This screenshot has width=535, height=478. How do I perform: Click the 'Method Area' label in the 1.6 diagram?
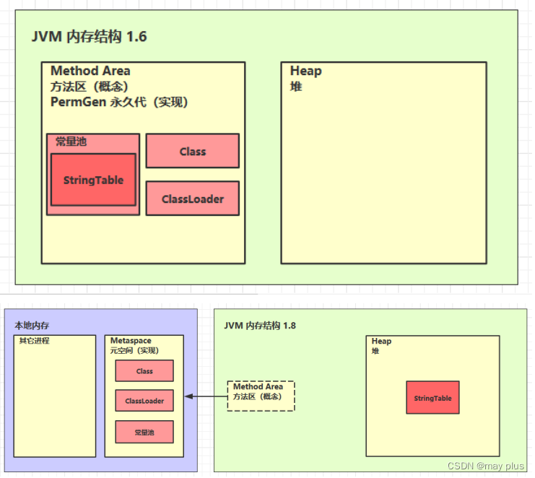(x=90, y=71)
